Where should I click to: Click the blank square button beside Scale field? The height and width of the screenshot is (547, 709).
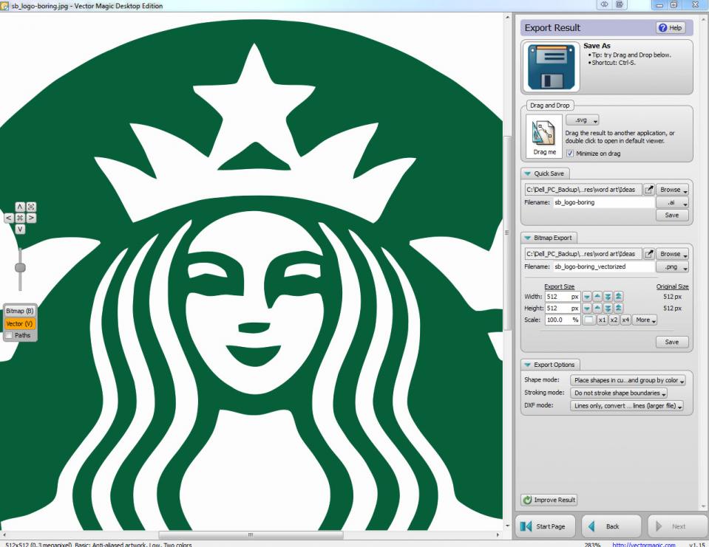[588, 320]
